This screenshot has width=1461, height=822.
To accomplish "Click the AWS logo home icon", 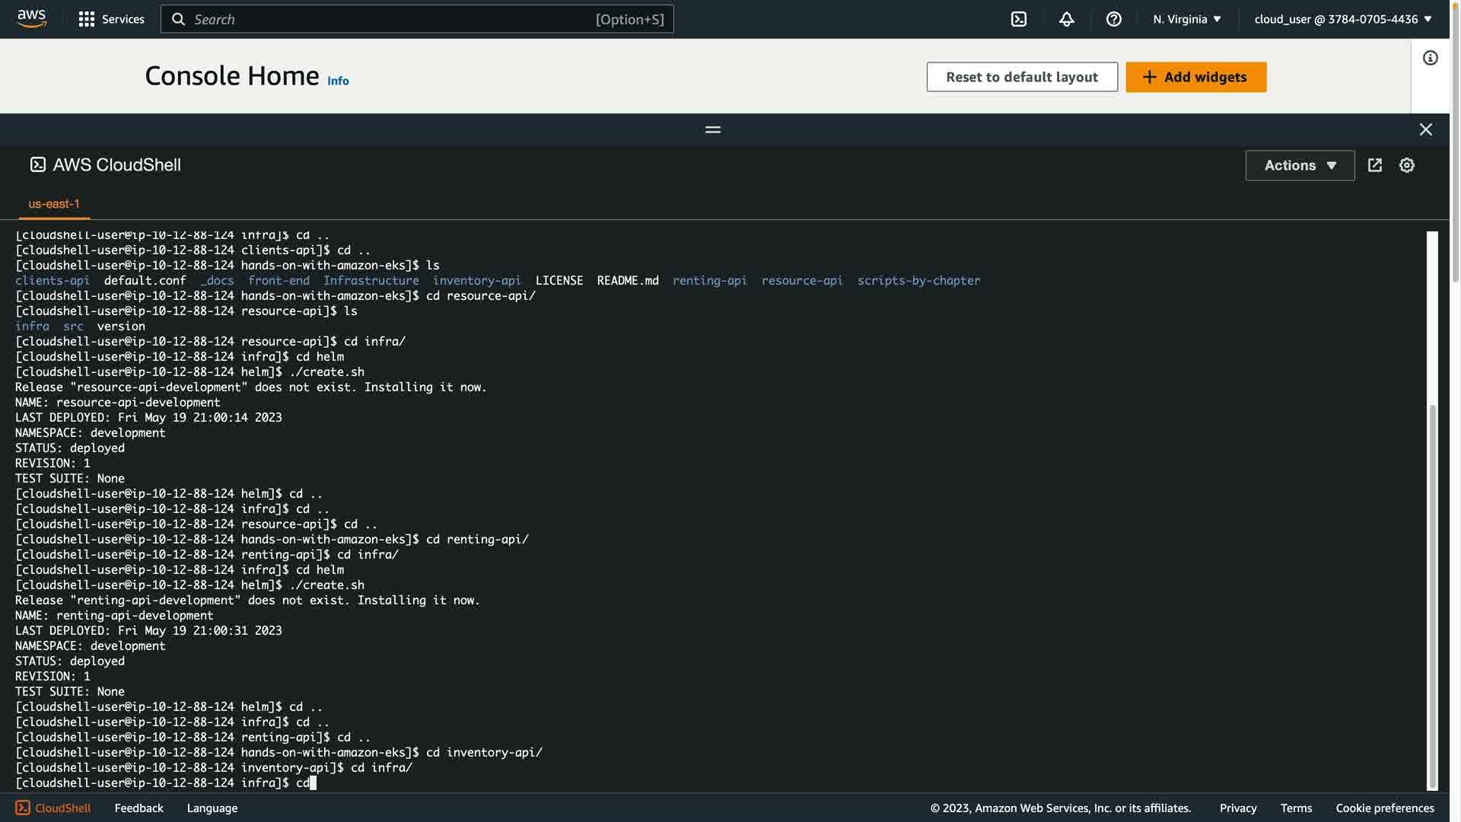I will coord(31,18).
